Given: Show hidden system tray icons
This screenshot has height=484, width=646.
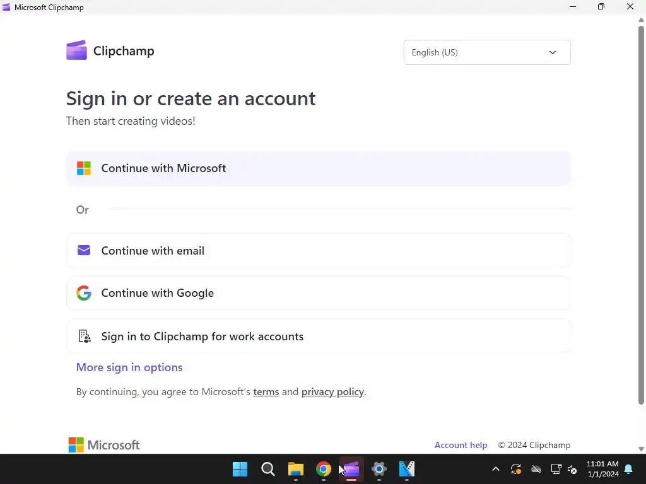Looking at the screenshot, I should [x=496, y=469].
